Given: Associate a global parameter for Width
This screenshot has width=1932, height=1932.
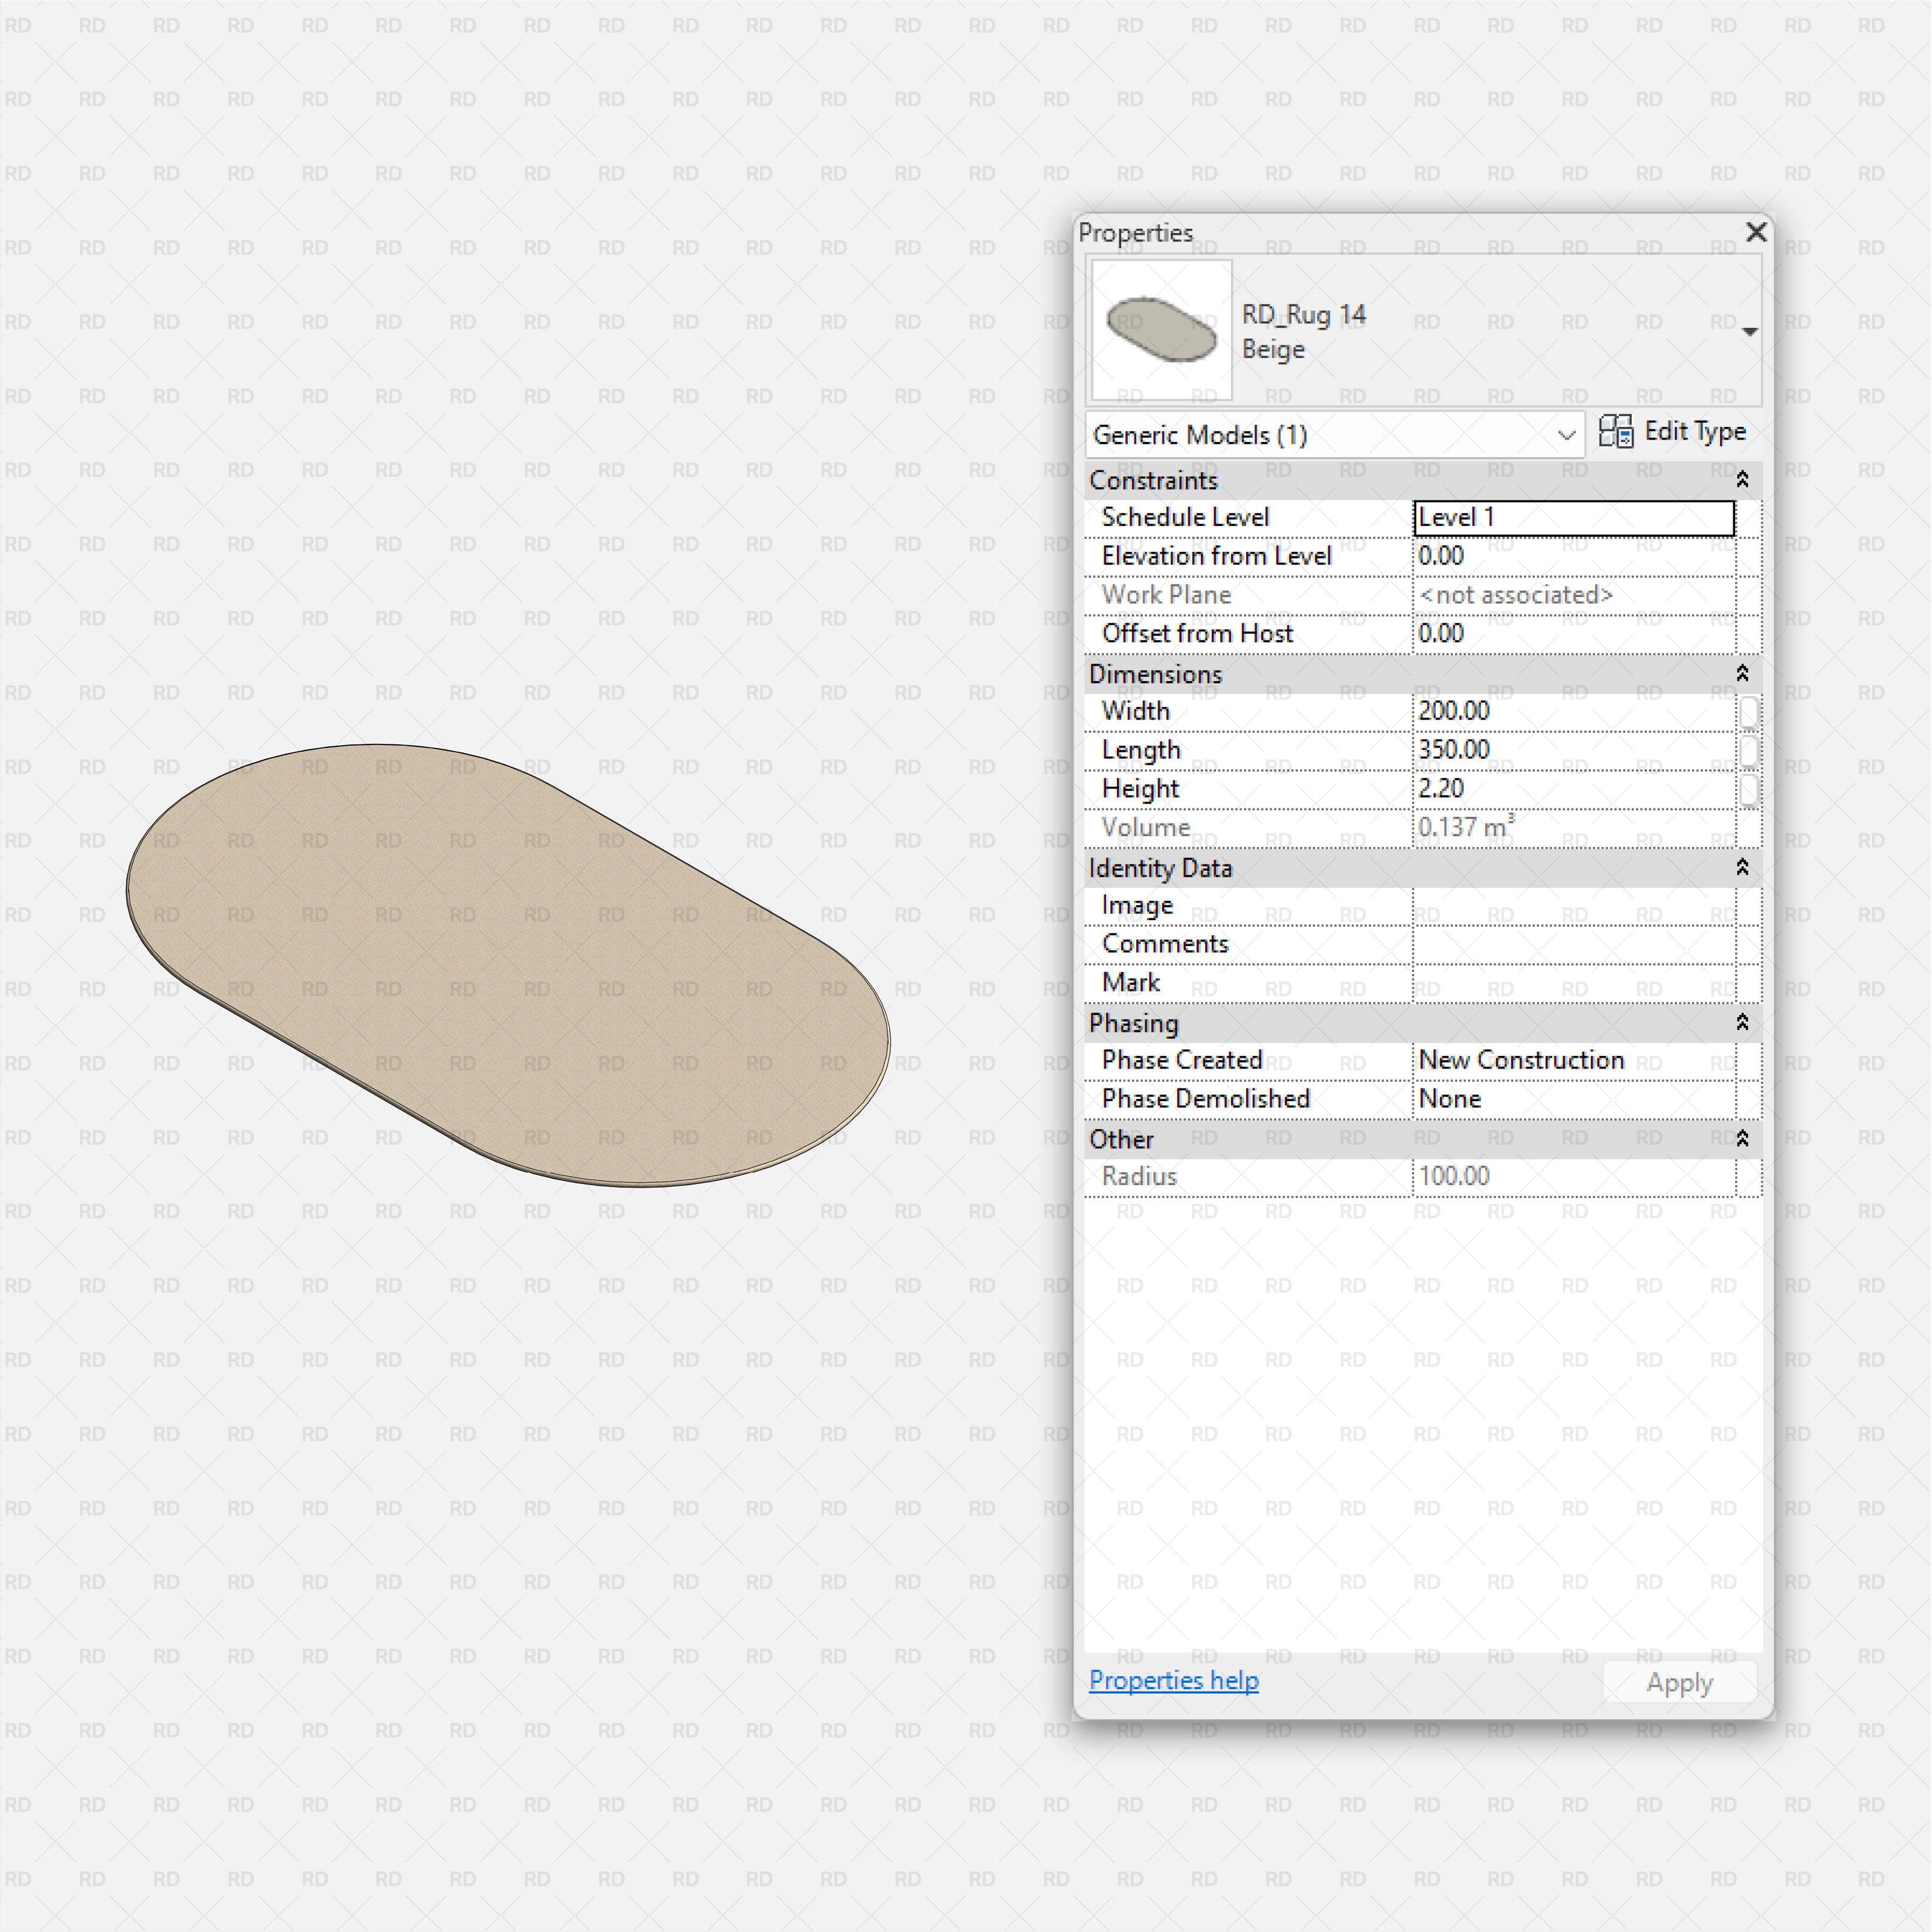Looking at the screenshot, I should (1750, 711).
